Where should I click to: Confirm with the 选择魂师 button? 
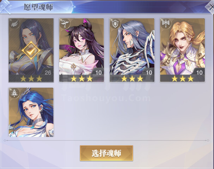(106, 153)
